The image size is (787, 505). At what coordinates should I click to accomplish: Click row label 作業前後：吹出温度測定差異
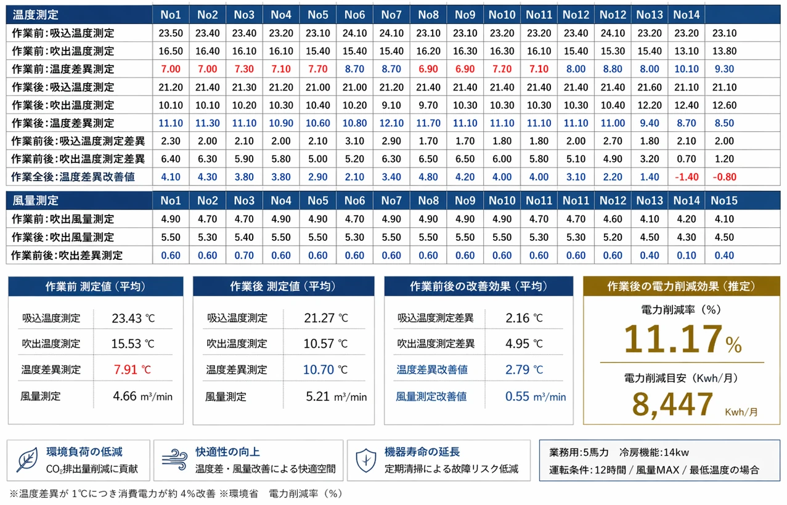(x=78, y=160)
